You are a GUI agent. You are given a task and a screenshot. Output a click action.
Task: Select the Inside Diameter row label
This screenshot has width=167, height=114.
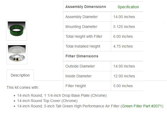pos(79,76)
